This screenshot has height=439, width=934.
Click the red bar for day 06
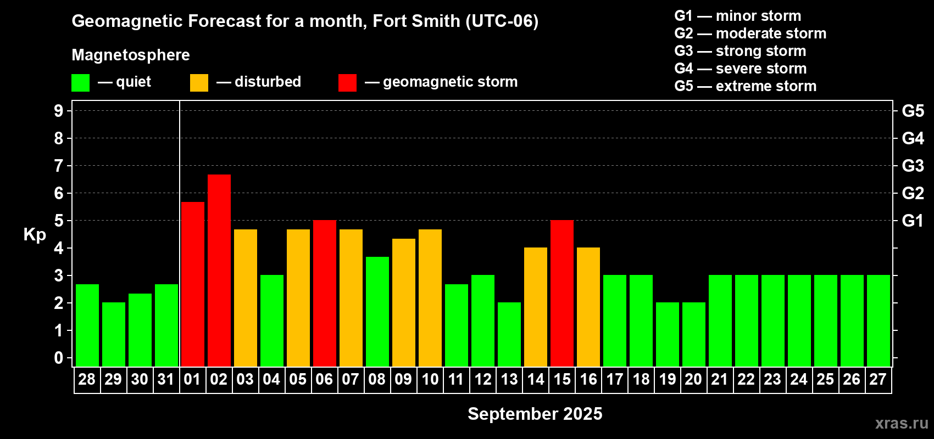tap(325, 294)
